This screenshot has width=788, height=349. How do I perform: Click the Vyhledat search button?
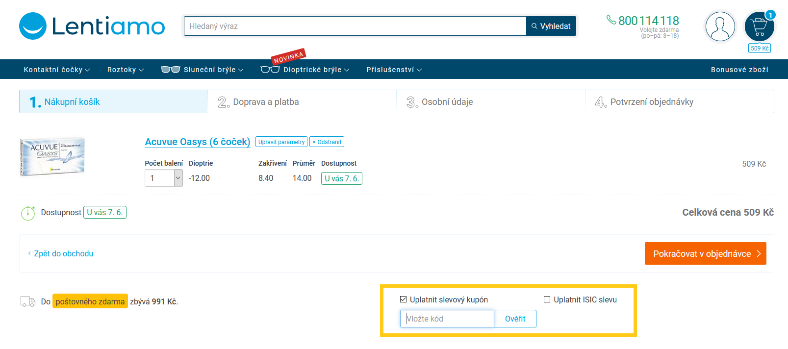551,26
